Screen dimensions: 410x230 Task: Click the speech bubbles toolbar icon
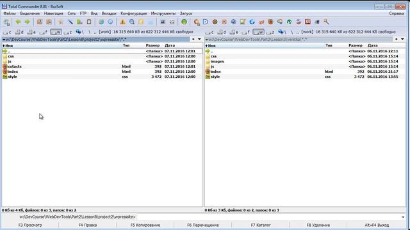(280, 22)
